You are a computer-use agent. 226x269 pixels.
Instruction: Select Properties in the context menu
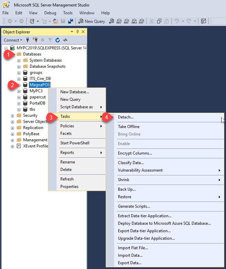coord(69,187)
